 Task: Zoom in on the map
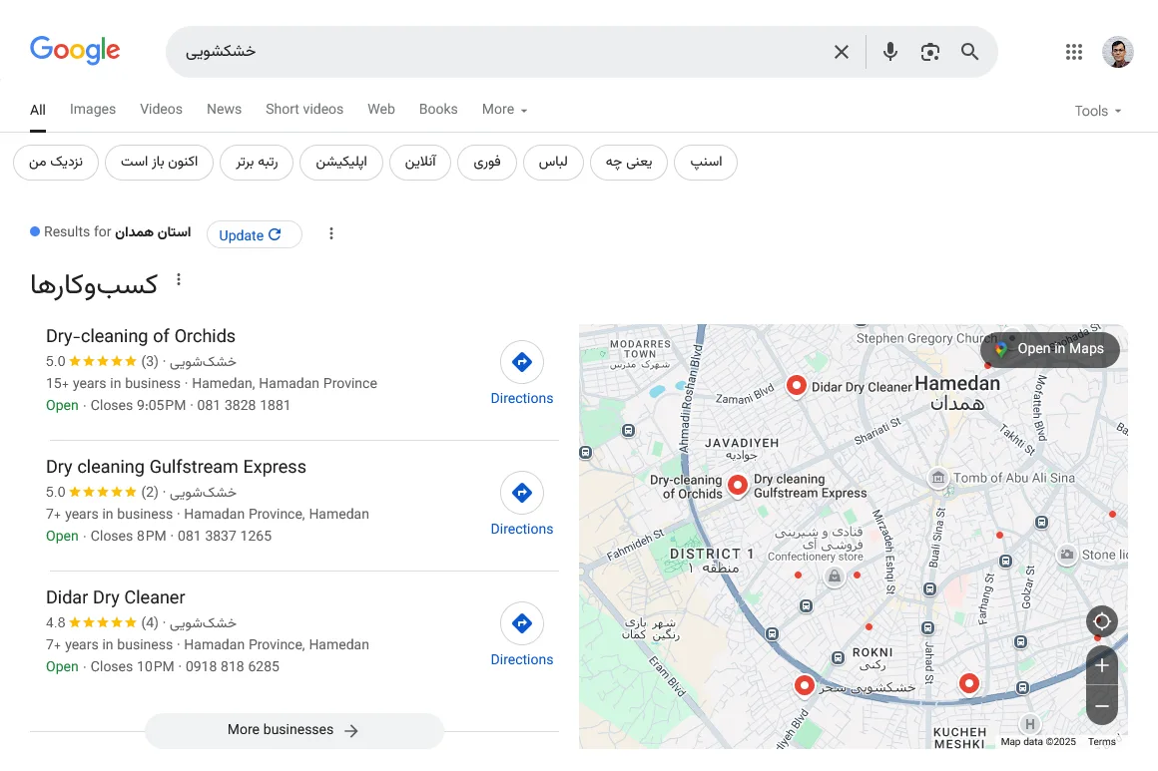tap(1101, 665)
